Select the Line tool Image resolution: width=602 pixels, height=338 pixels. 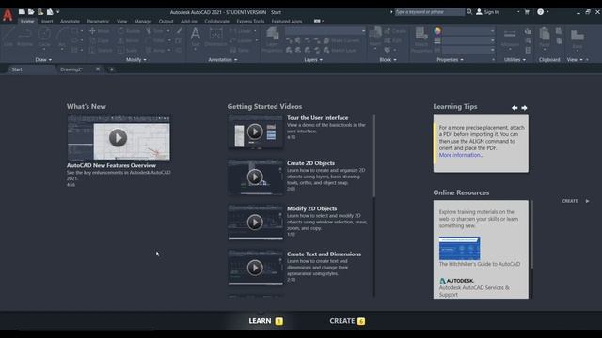[x=8, y=38]
